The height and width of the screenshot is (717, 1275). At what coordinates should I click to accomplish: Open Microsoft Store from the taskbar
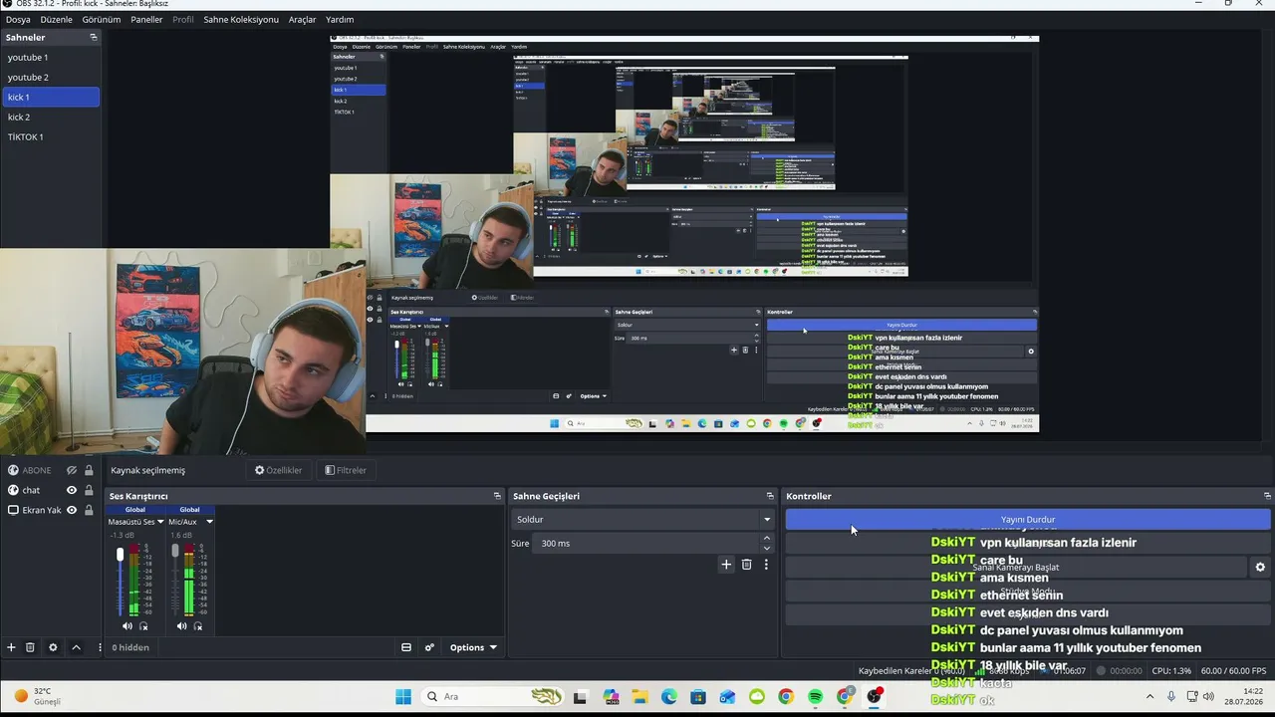point(698,697)
